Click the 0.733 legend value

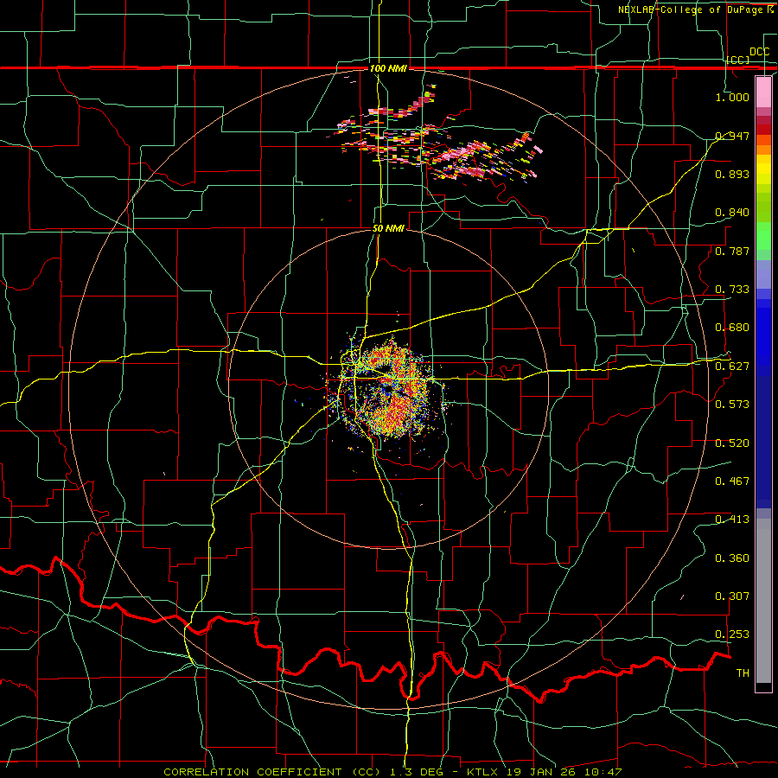[x=732, y=290]
